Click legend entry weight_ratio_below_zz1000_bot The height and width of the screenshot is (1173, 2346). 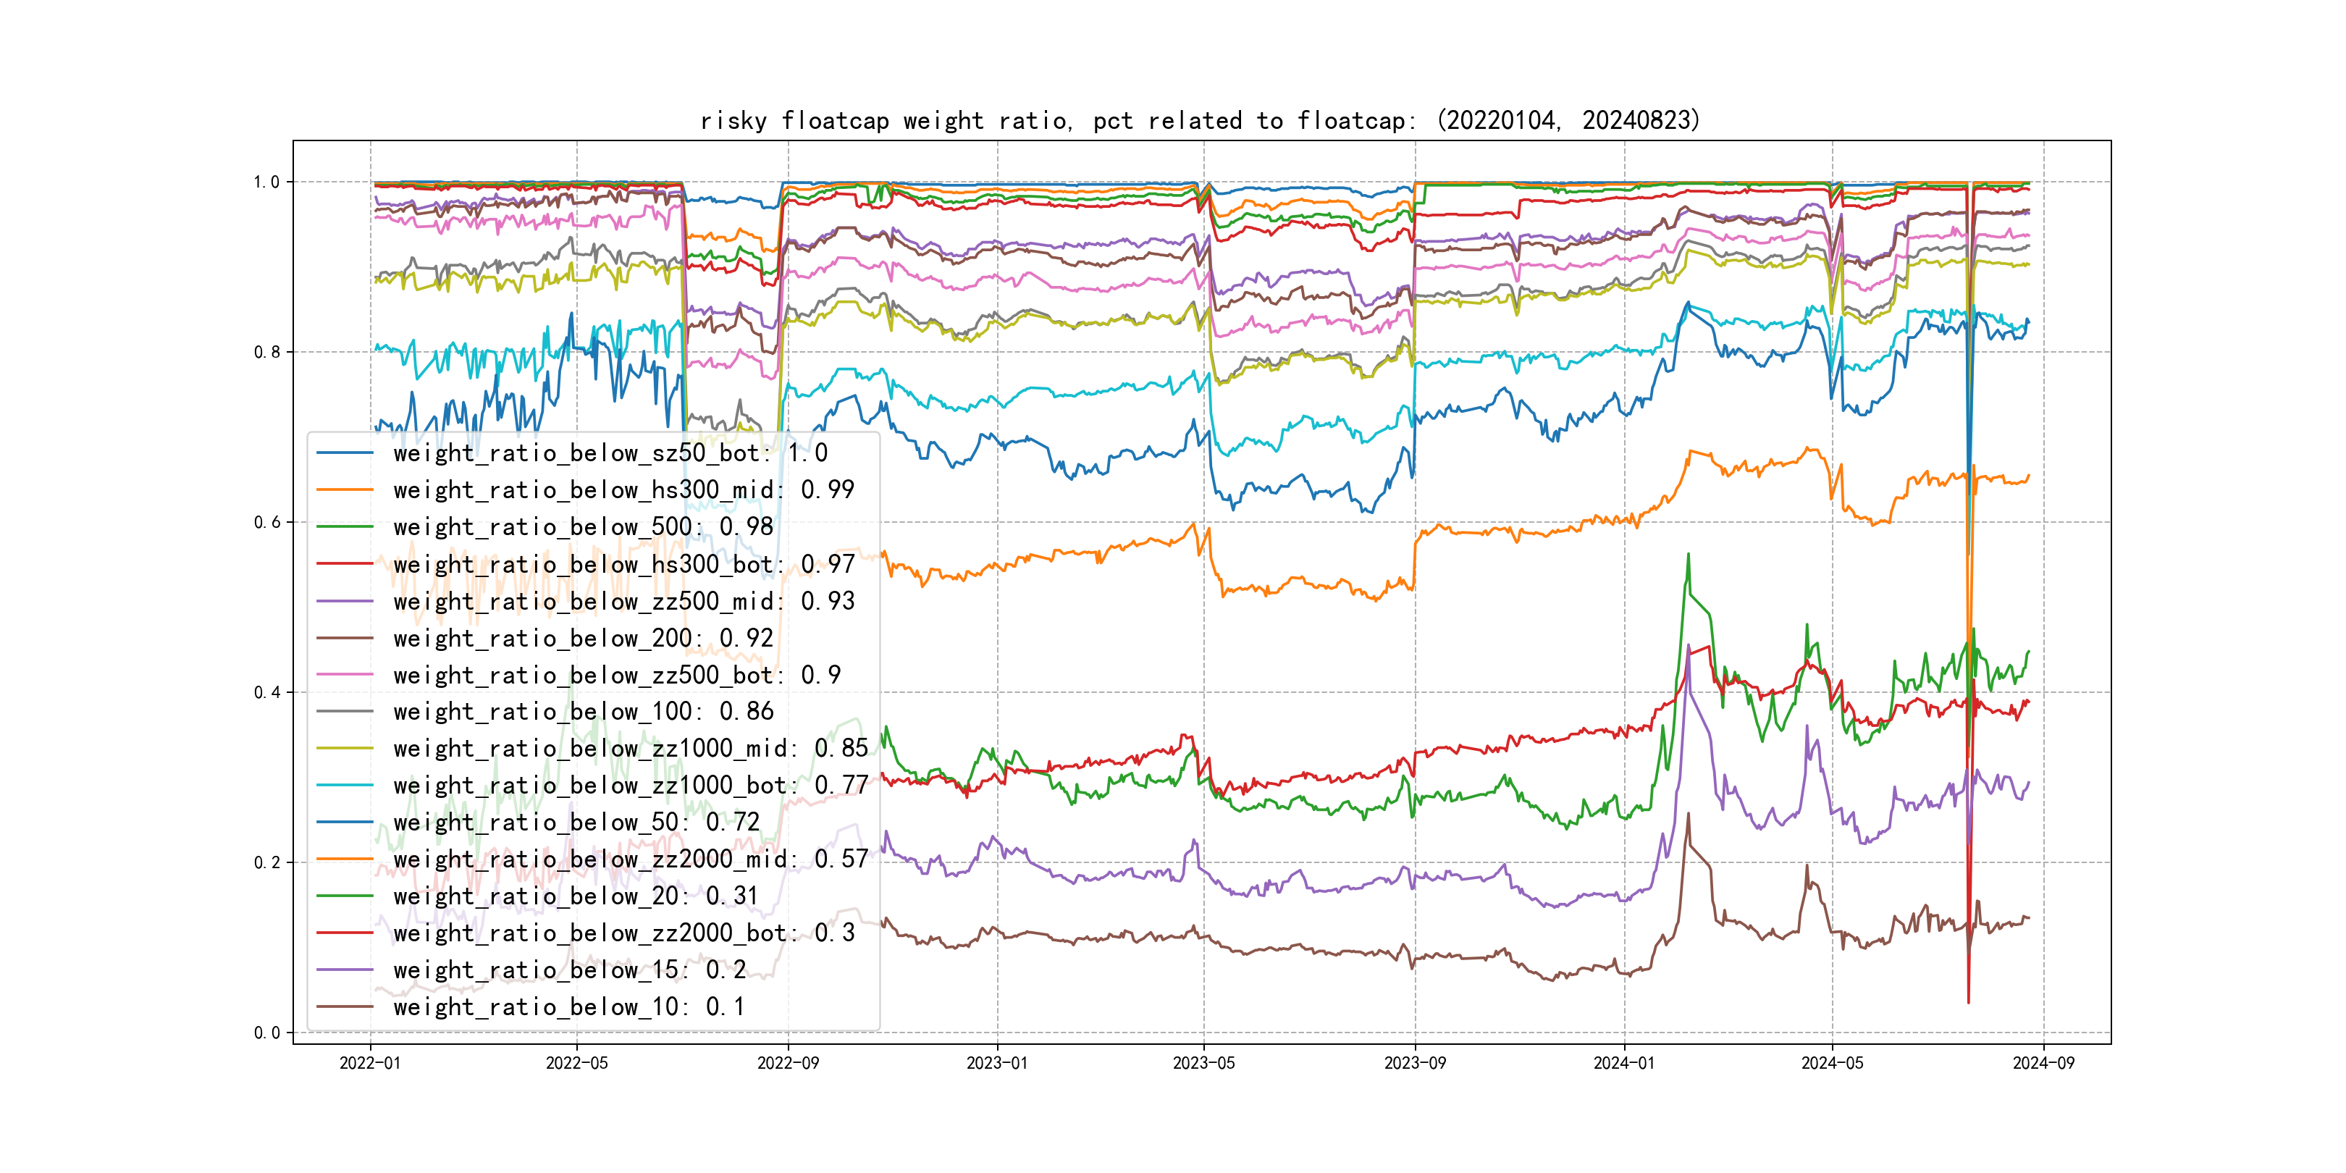[x=630, y=785]
